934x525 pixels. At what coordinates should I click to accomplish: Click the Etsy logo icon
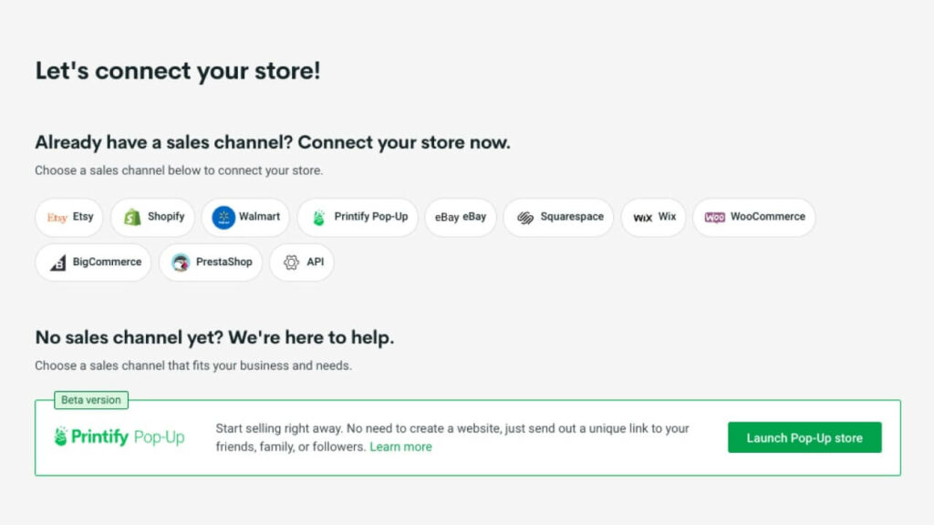pos(57,218)
